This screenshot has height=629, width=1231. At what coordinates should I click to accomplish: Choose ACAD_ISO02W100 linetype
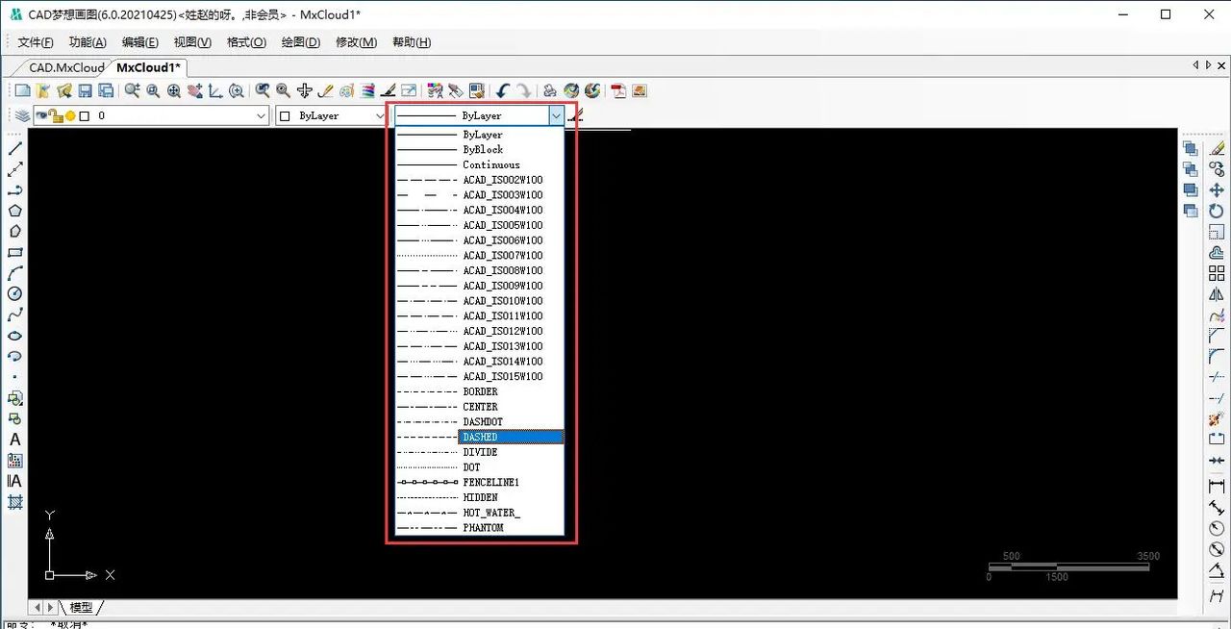[479, 180]
